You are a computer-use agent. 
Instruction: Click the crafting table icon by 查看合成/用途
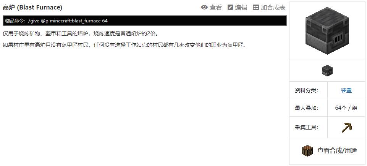click(x=307, y=150)
